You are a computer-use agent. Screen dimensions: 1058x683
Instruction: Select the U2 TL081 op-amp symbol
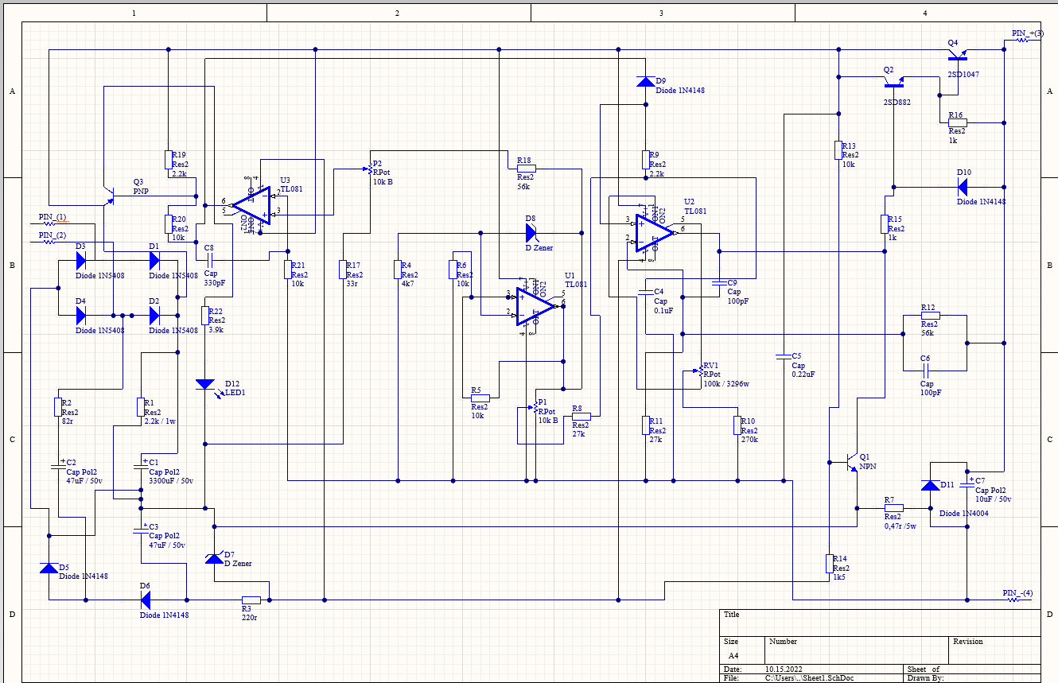click(x=655, y=233)
